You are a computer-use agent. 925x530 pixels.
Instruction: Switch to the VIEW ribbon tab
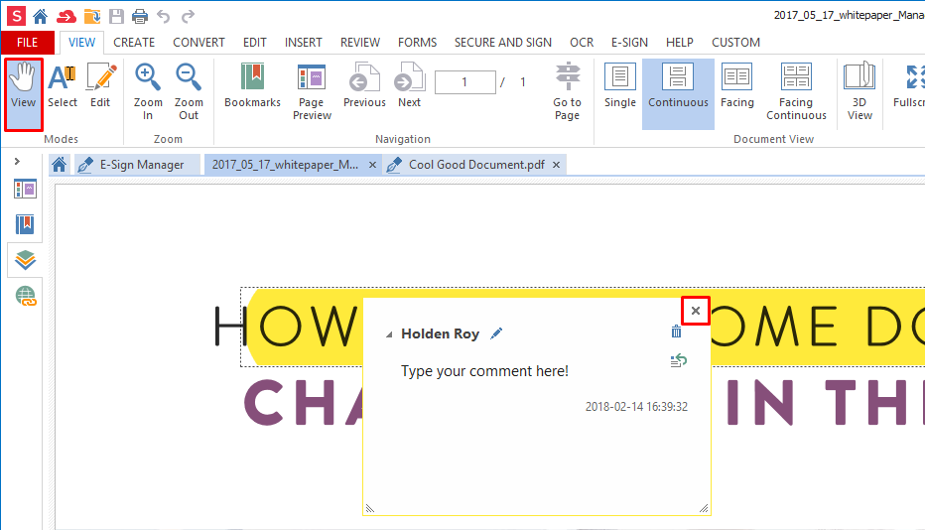tap(81, 43)
